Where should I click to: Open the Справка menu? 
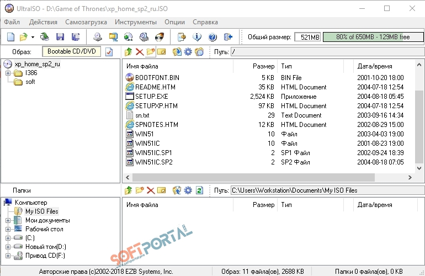(205, 22)
